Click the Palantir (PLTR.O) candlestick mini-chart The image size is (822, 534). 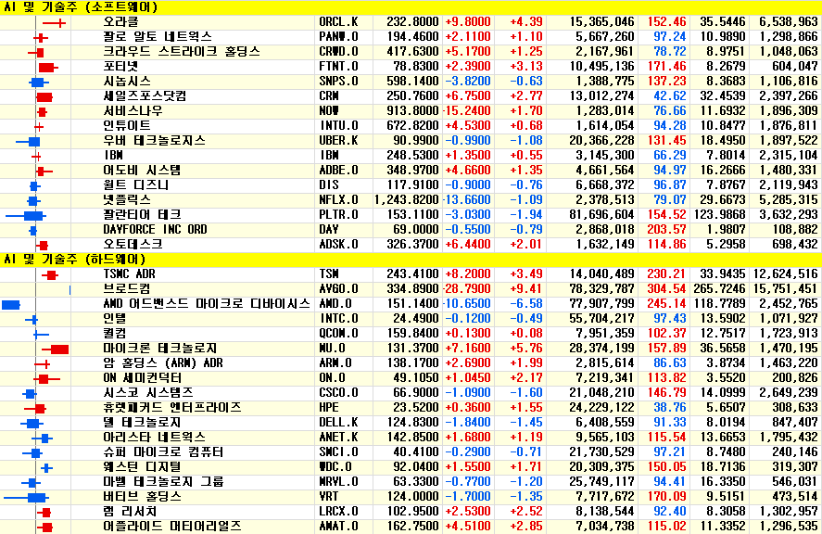coord(33,215)
